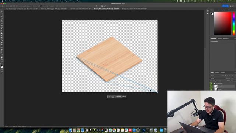Select the Frame tool

[x=2, y=23]
